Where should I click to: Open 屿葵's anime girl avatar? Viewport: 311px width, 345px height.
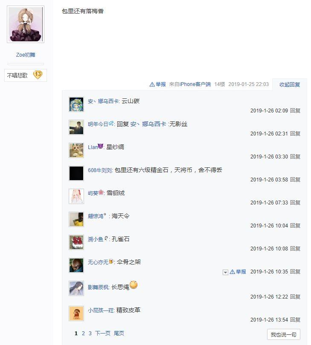[x=76, y=196]
